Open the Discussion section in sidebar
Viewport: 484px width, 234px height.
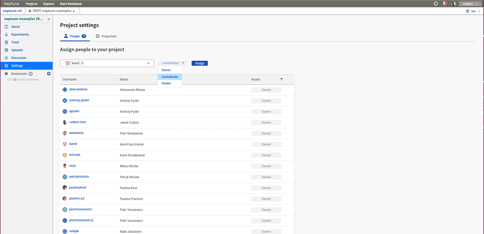click(19, 58)
